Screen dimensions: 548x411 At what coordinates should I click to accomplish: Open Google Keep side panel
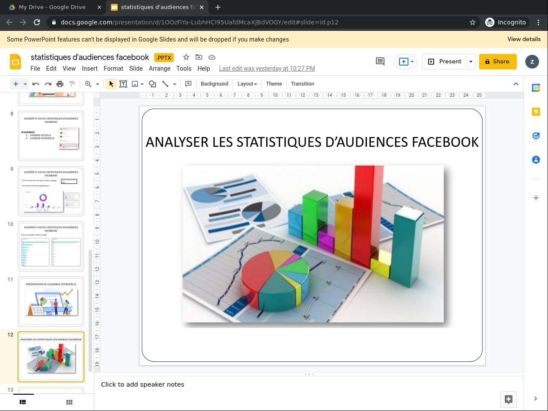point(536,112)
